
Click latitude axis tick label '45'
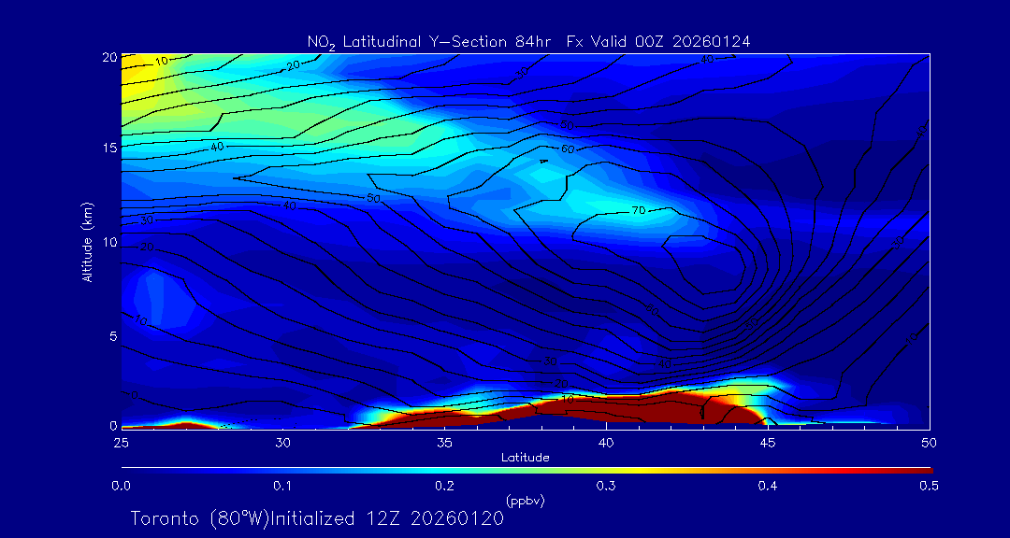pos(768,442)
